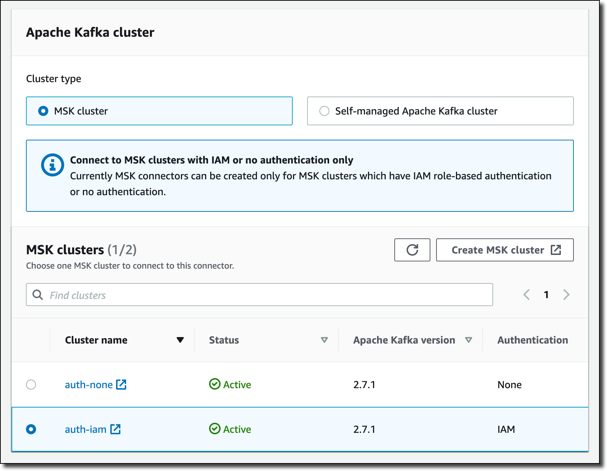This screenshot has width=607, height=471.
Task: Sort by Cluster name column arrow
Action: (x=180, y=340)
